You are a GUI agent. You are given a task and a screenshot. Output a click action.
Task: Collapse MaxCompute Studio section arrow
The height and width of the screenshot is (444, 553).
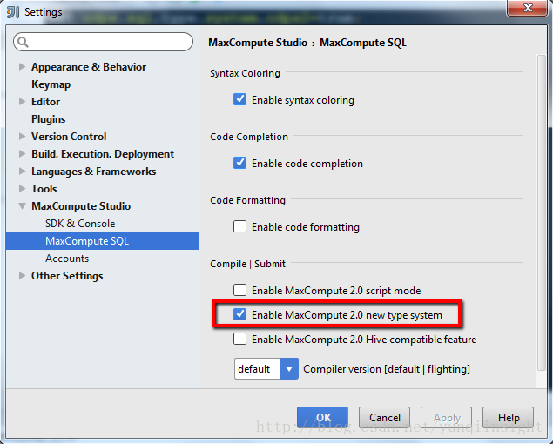[22, 206]
